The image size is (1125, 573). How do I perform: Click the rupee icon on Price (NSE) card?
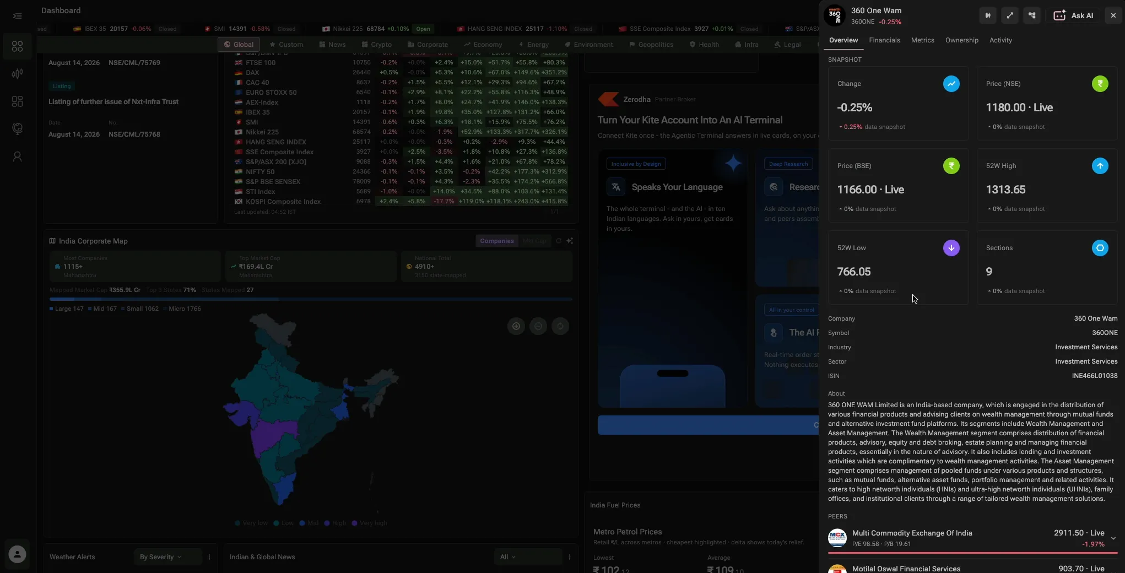[1100, 84]
